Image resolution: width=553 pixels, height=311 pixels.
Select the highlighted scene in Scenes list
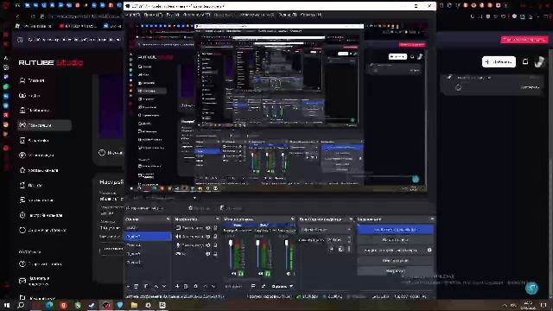pyautogui.click(x=148, y=236)
